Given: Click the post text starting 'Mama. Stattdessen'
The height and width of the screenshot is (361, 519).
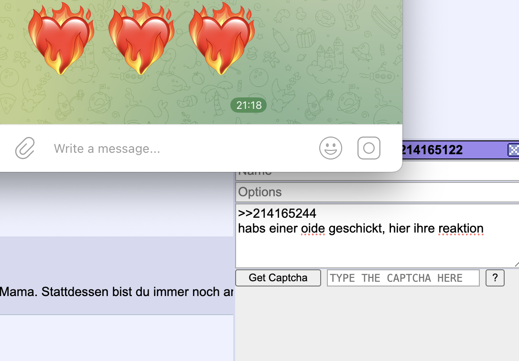Looking at the screenshot, I should 117,292.
